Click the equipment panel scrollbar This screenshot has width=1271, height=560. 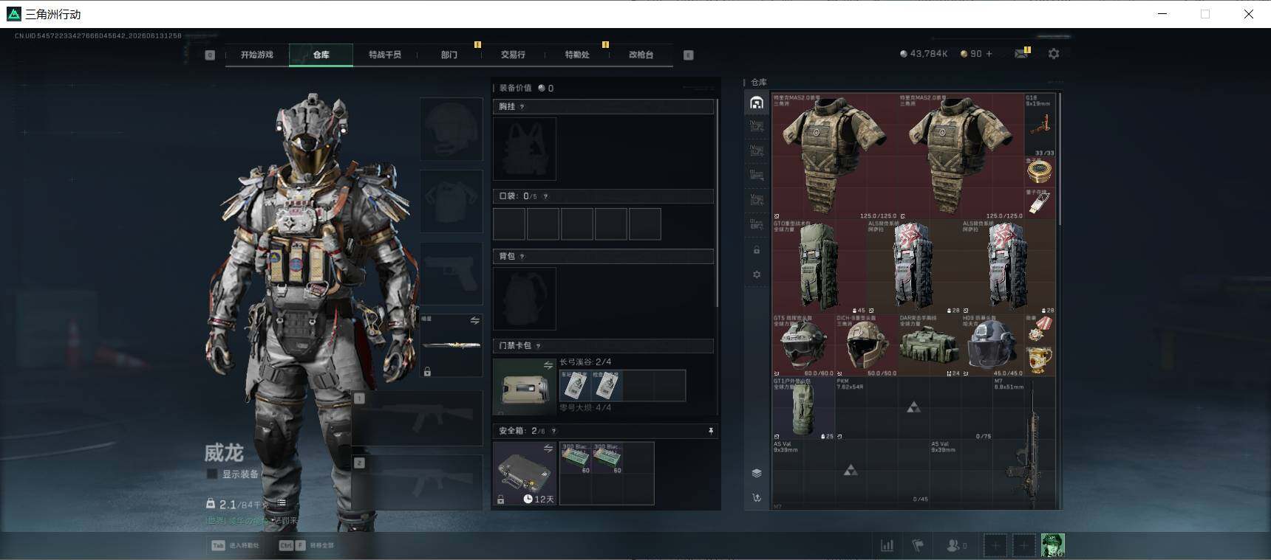coord(718,203)
